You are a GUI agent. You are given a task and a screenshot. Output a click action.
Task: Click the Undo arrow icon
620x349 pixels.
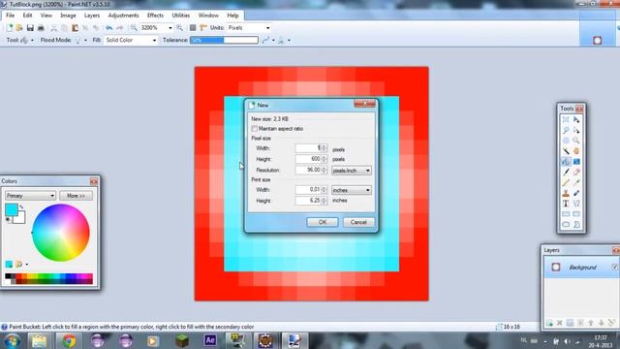108,28
